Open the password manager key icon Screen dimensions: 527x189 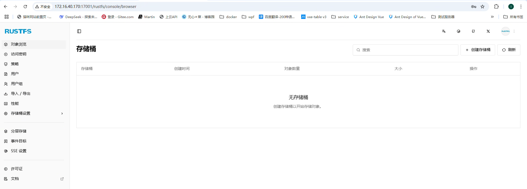pos(474,7)
